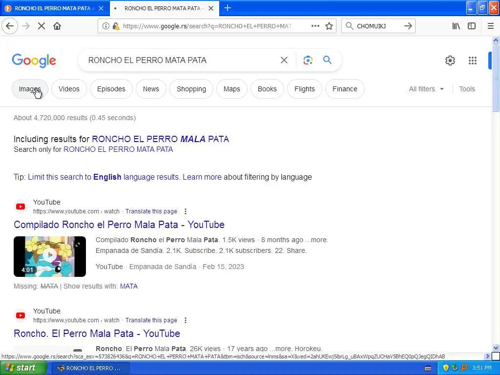Image resolution: width=500 pixels, height=375 pixels.
Task: Focus the CHOMUIKJ browser search box
Action: point(378,26)
